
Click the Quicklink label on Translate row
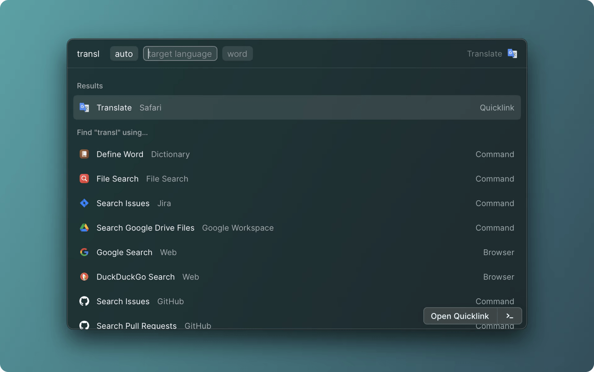(496, 107)
